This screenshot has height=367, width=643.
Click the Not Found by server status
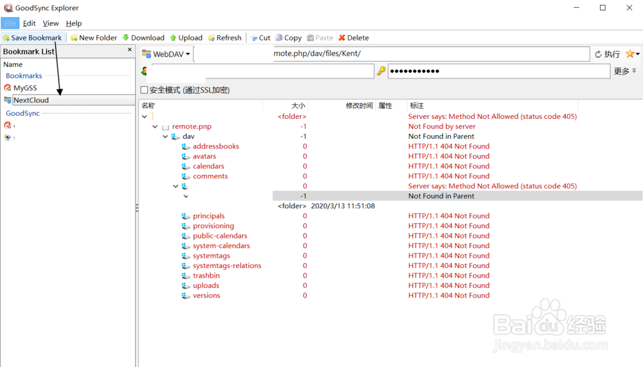click(442, 127)
